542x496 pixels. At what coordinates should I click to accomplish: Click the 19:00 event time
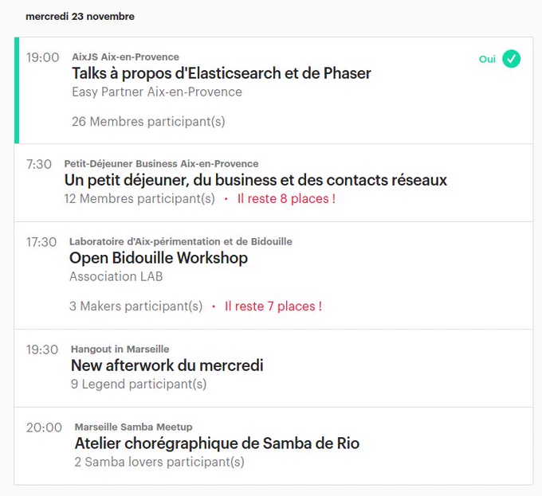point(43,57)
